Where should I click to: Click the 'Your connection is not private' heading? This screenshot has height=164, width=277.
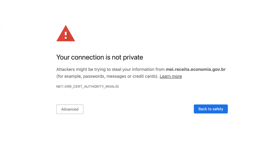[x=100, y=57]
